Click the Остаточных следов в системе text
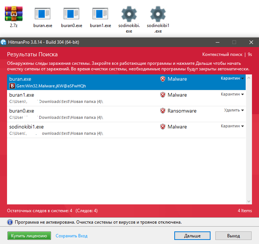259x244 pixels. point(40,211)
